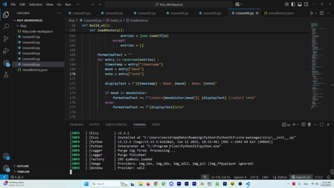
Task: Open the Run and Debug view
Action: click(x=6, y=51)
